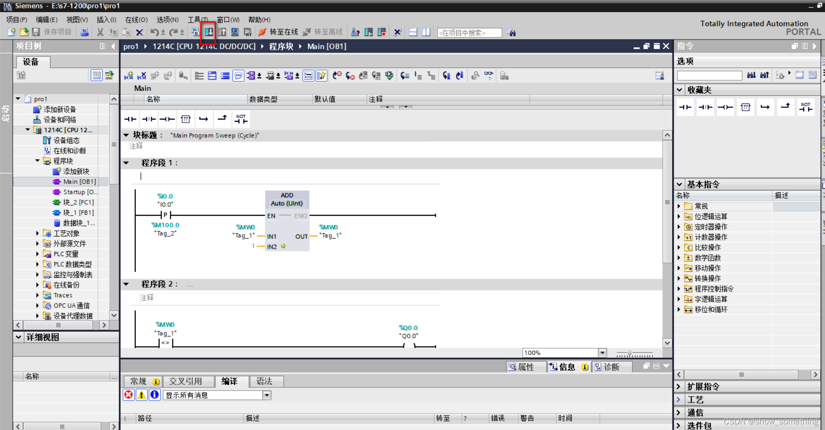Open the 项目(P) menu
Screen dimensions: 825x430
click(17, 20)
